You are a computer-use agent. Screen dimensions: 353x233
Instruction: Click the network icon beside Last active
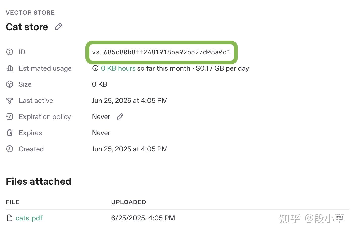point(9,100)
